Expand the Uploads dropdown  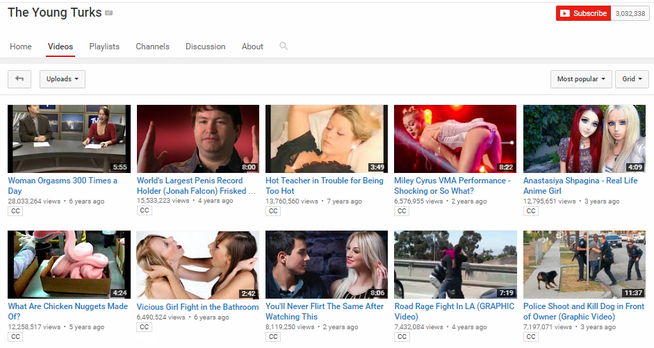point(63,79)
